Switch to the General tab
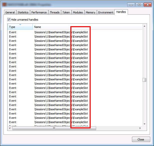154x146 pixels. pos(10,12)
